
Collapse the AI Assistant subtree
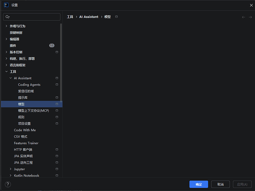[x=11, y=78]
